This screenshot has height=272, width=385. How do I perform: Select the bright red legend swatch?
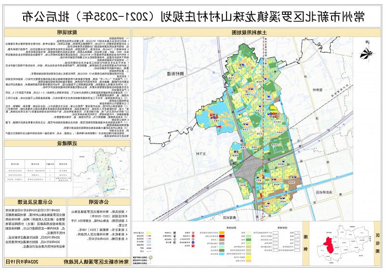click(x=222, y=236)
